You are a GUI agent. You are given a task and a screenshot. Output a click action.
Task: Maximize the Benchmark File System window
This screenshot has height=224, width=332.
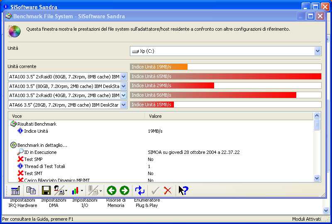(x=310, y=16)
